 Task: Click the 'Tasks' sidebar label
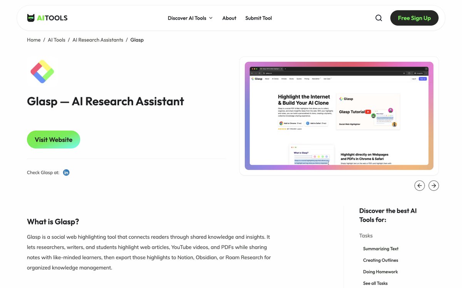pyautogui.click(x=366, y=236)
